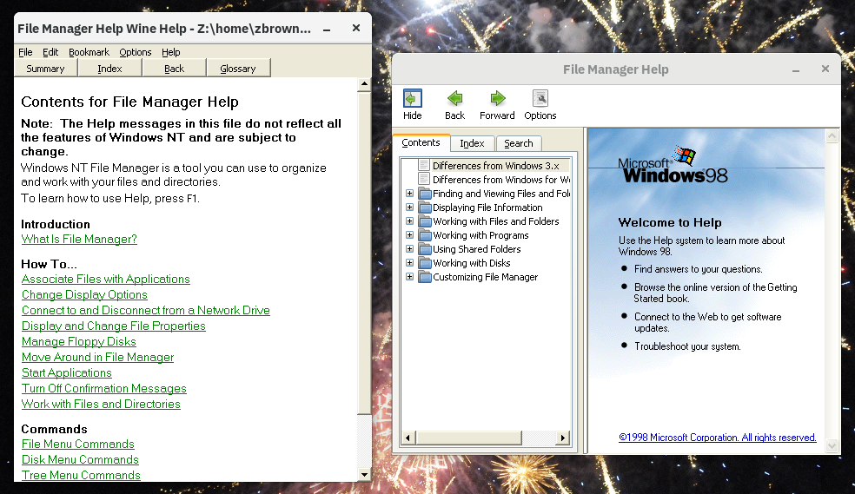Click the Hide toolbar icon

(412, 99)
